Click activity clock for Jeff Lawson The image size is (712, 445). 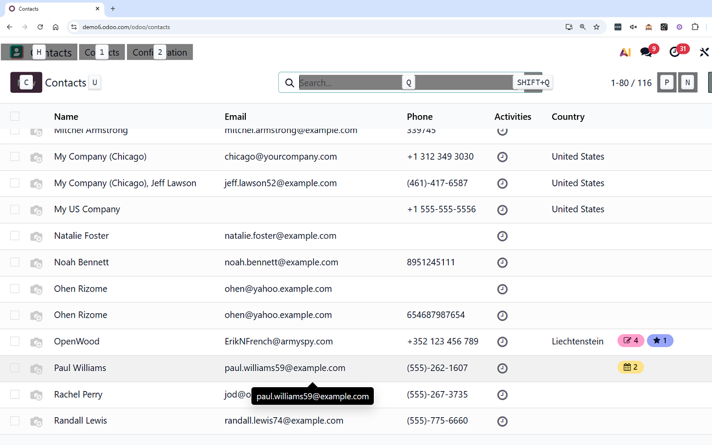tap(502, 183)
